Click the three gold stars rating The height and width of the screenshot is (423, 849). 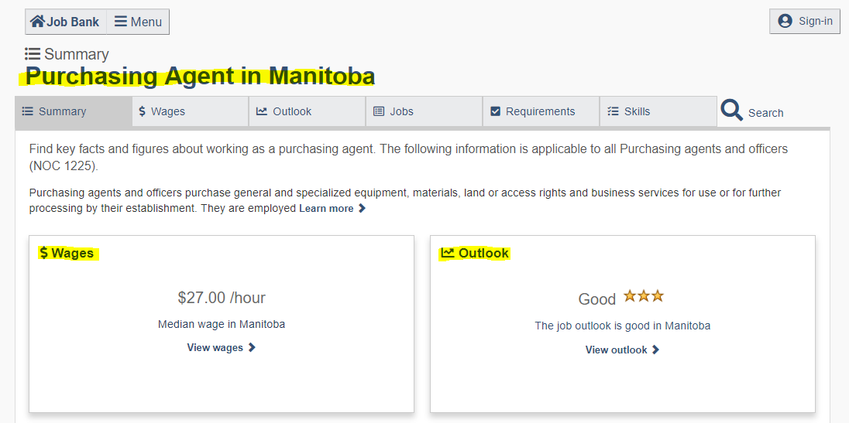[x=643, y=296]
